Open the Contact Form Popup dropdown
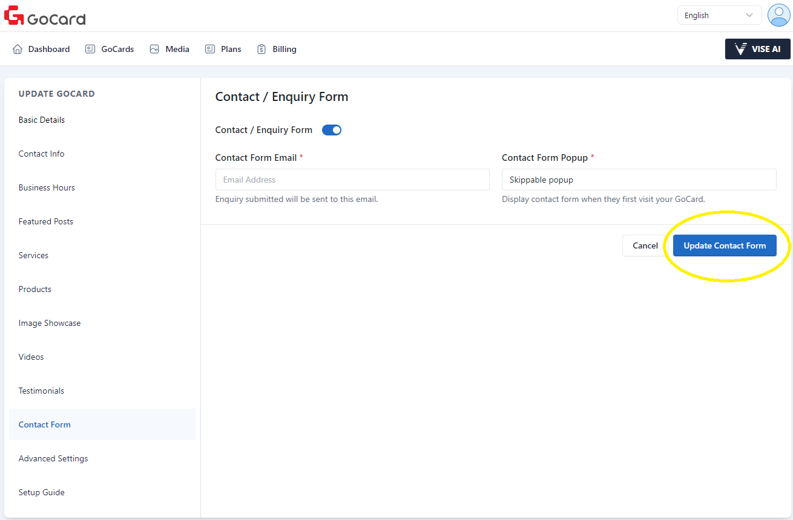 tap(639, 180)
